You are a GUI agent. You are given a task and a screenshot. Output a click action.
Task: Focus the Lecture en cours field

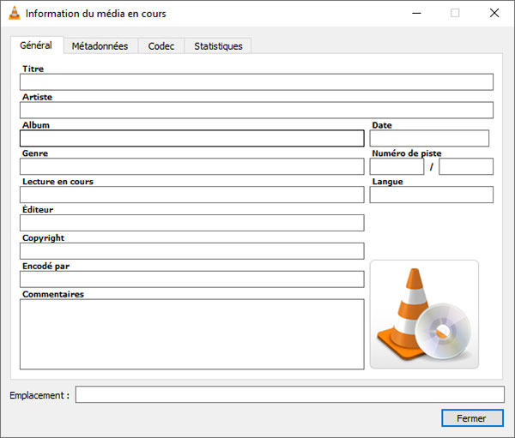pyautogui.click(x=191, y=195)
